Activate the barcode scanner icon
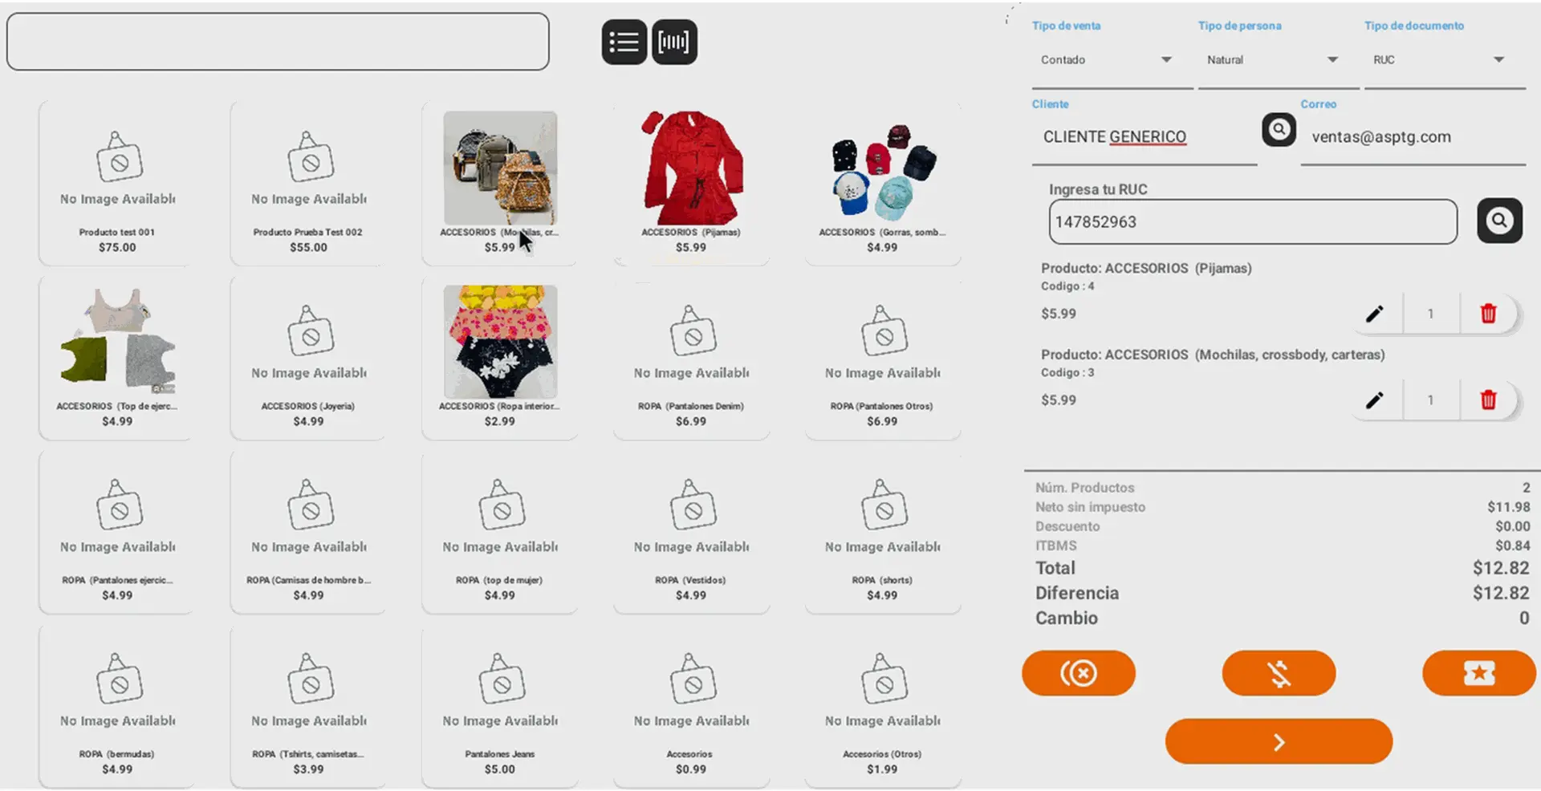The image size is (1541, 791). (674, 43)
